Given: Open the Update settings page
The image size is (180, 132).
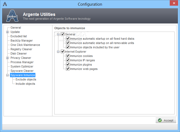Looking at the screenshot, I should [15, 32].
